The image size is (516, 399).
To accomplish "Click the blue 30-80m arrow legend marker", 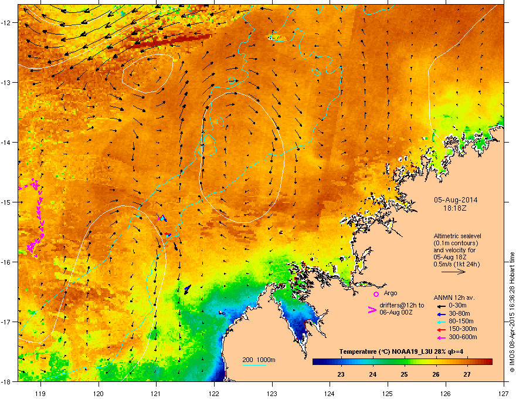I will (x=442, y=314).
